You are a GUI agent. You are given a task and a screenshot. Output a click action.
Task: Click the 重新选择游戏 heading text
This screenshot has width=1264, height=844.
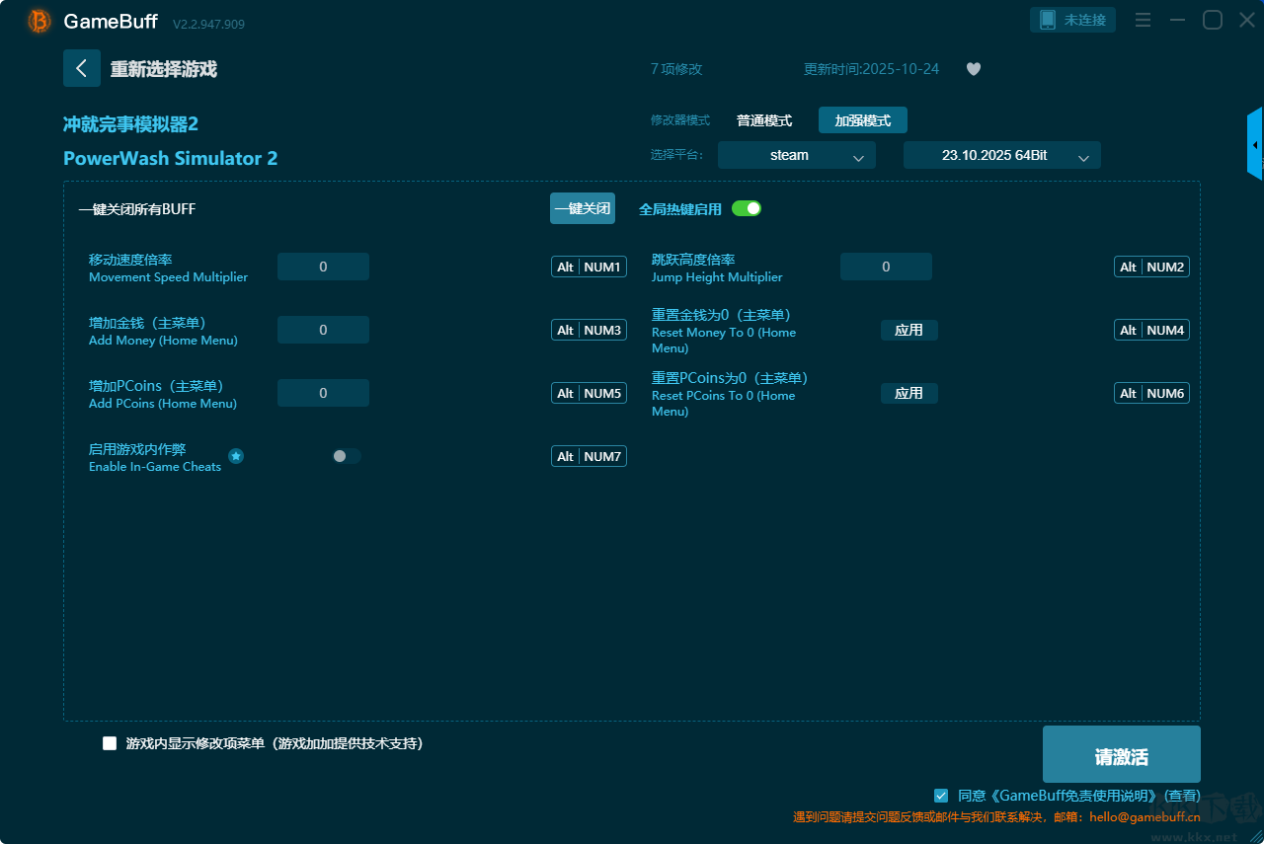(164, 69)
